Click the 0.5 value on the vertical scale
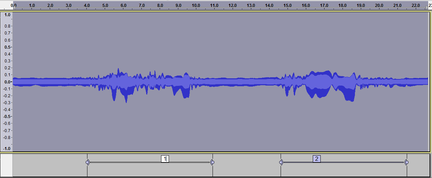The width and height of the screenshot is (432, 178). [8, 47]
